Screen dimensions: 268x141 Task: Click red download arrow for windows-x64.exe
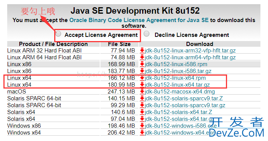pyautogui.click(x=142, y=133)
